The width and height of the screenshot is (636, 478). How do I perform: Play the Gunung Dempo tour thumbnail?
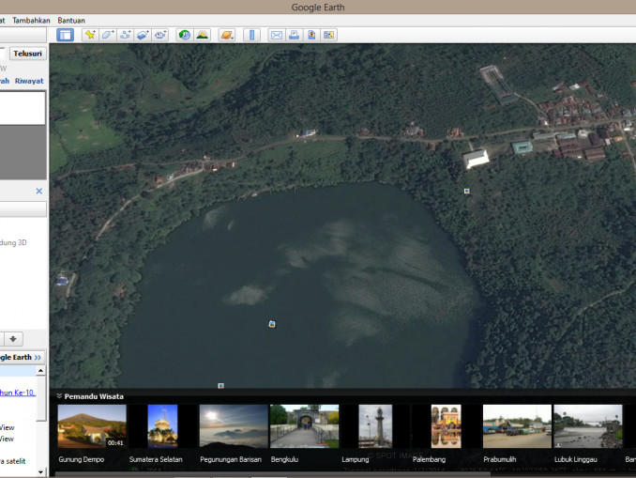point(91,426)
